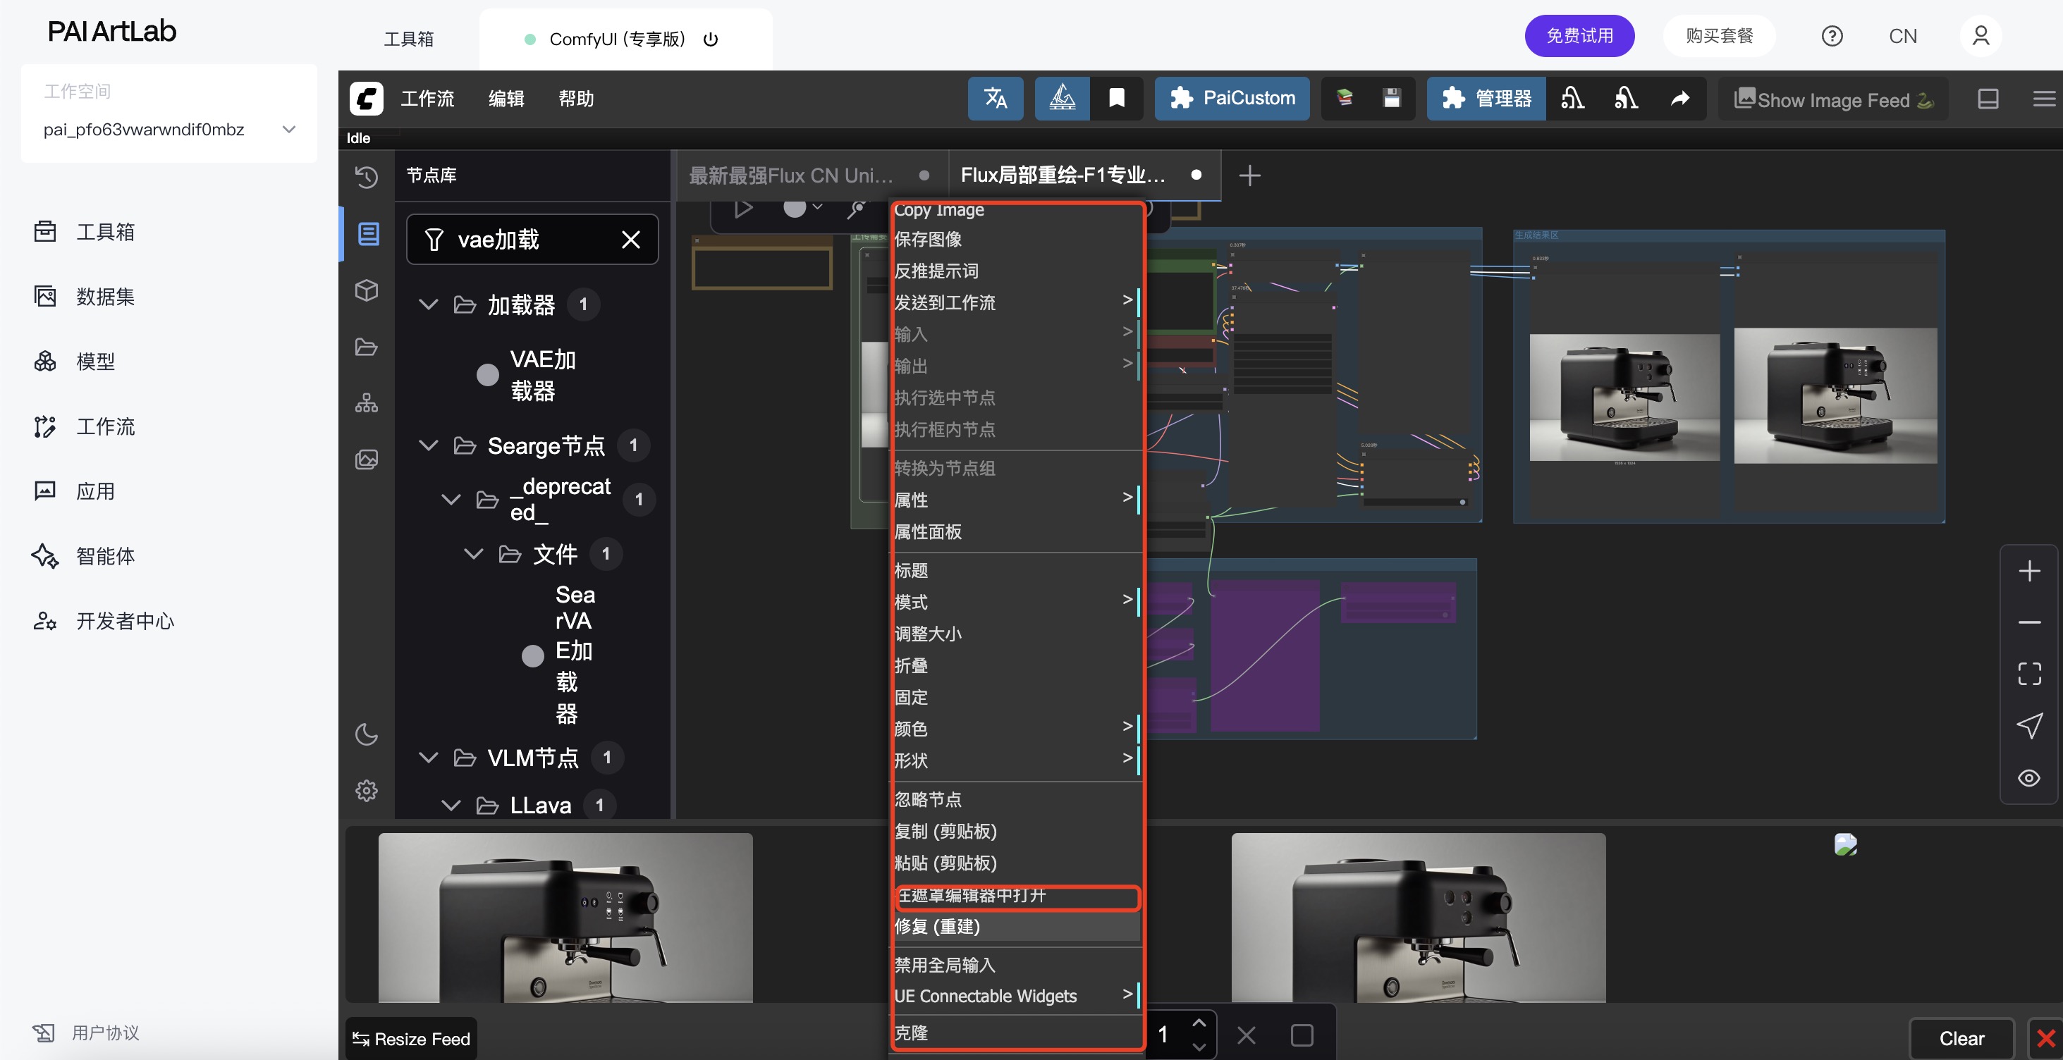Check the square box beside queue count
The height and width of the screenshot is (1060, 2063).
tap(1302, 1035)
